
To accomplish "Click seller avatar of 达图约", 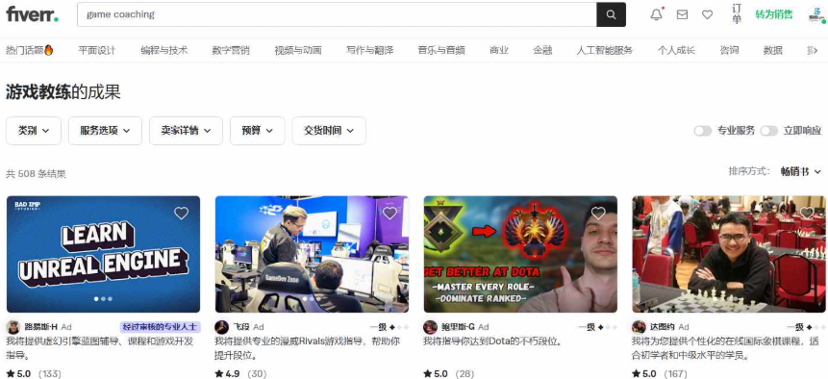I will (639, 327).
